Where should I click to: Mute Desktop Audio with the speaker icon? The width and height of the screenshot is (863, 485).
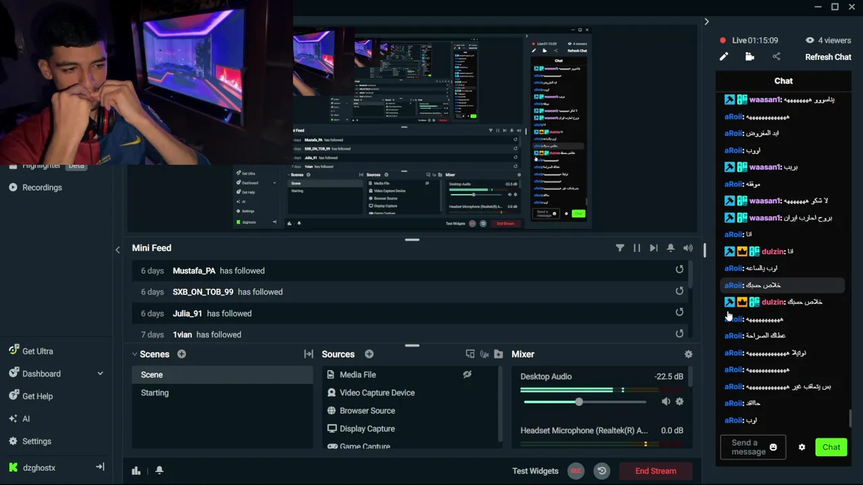click(x=665, y=401)
